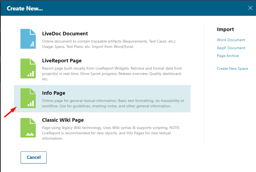This screenshot has width=256, height=172.
Task: Click the Info Page green icon
Action: tap(28, 98)
